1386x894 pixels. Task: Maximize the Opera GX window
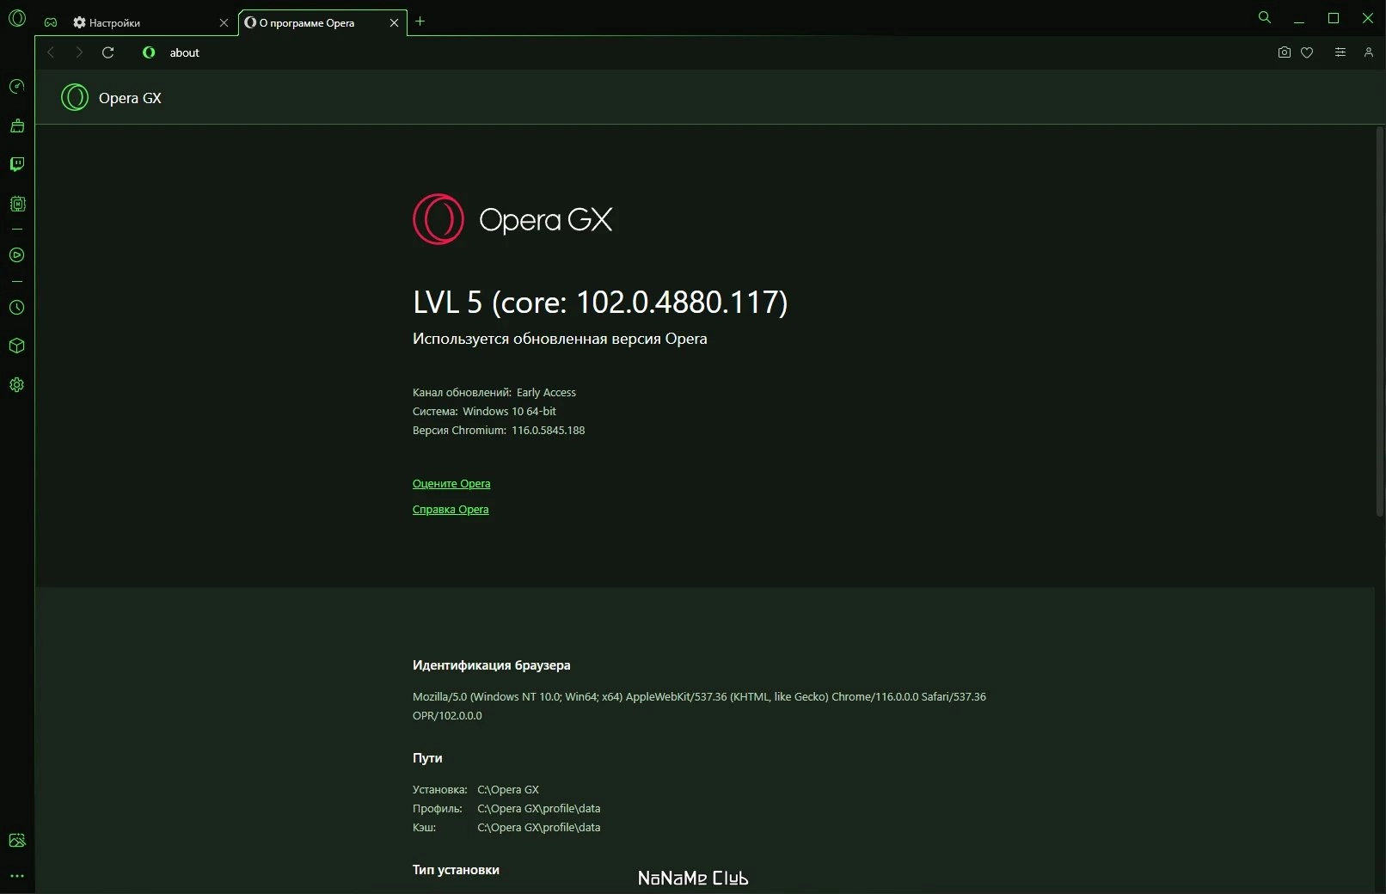(x=1334, y=18)
